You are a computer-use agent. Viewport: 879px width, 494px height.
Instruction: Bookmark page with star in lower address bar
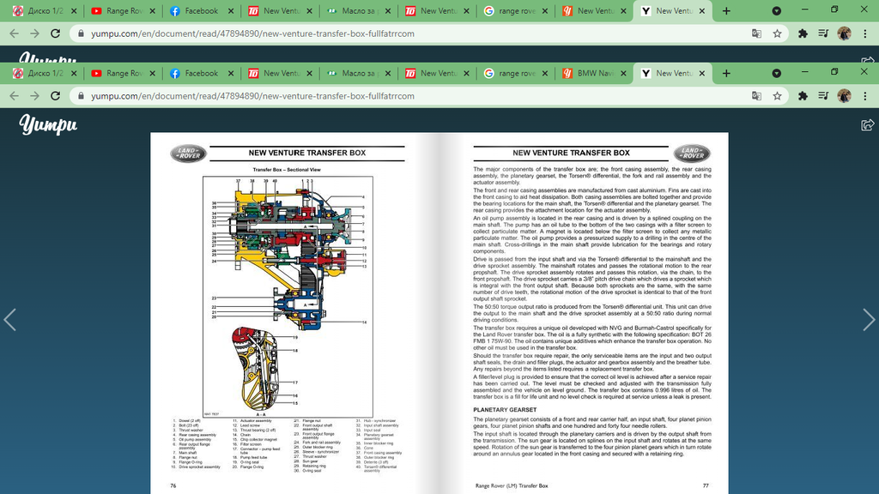pos(777,96)
